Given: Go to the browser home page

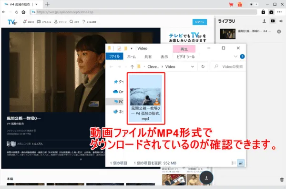Looking at the screenshot, I should click(23, 12).
